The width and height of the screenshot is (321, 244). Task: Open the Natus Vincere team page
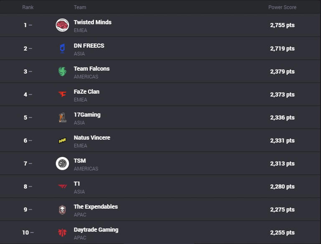92,137
